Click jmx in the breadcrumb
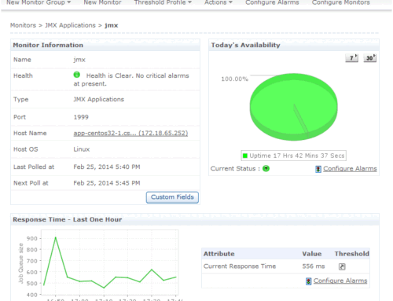This screenshot has height=301, width=393. (112, 25)
